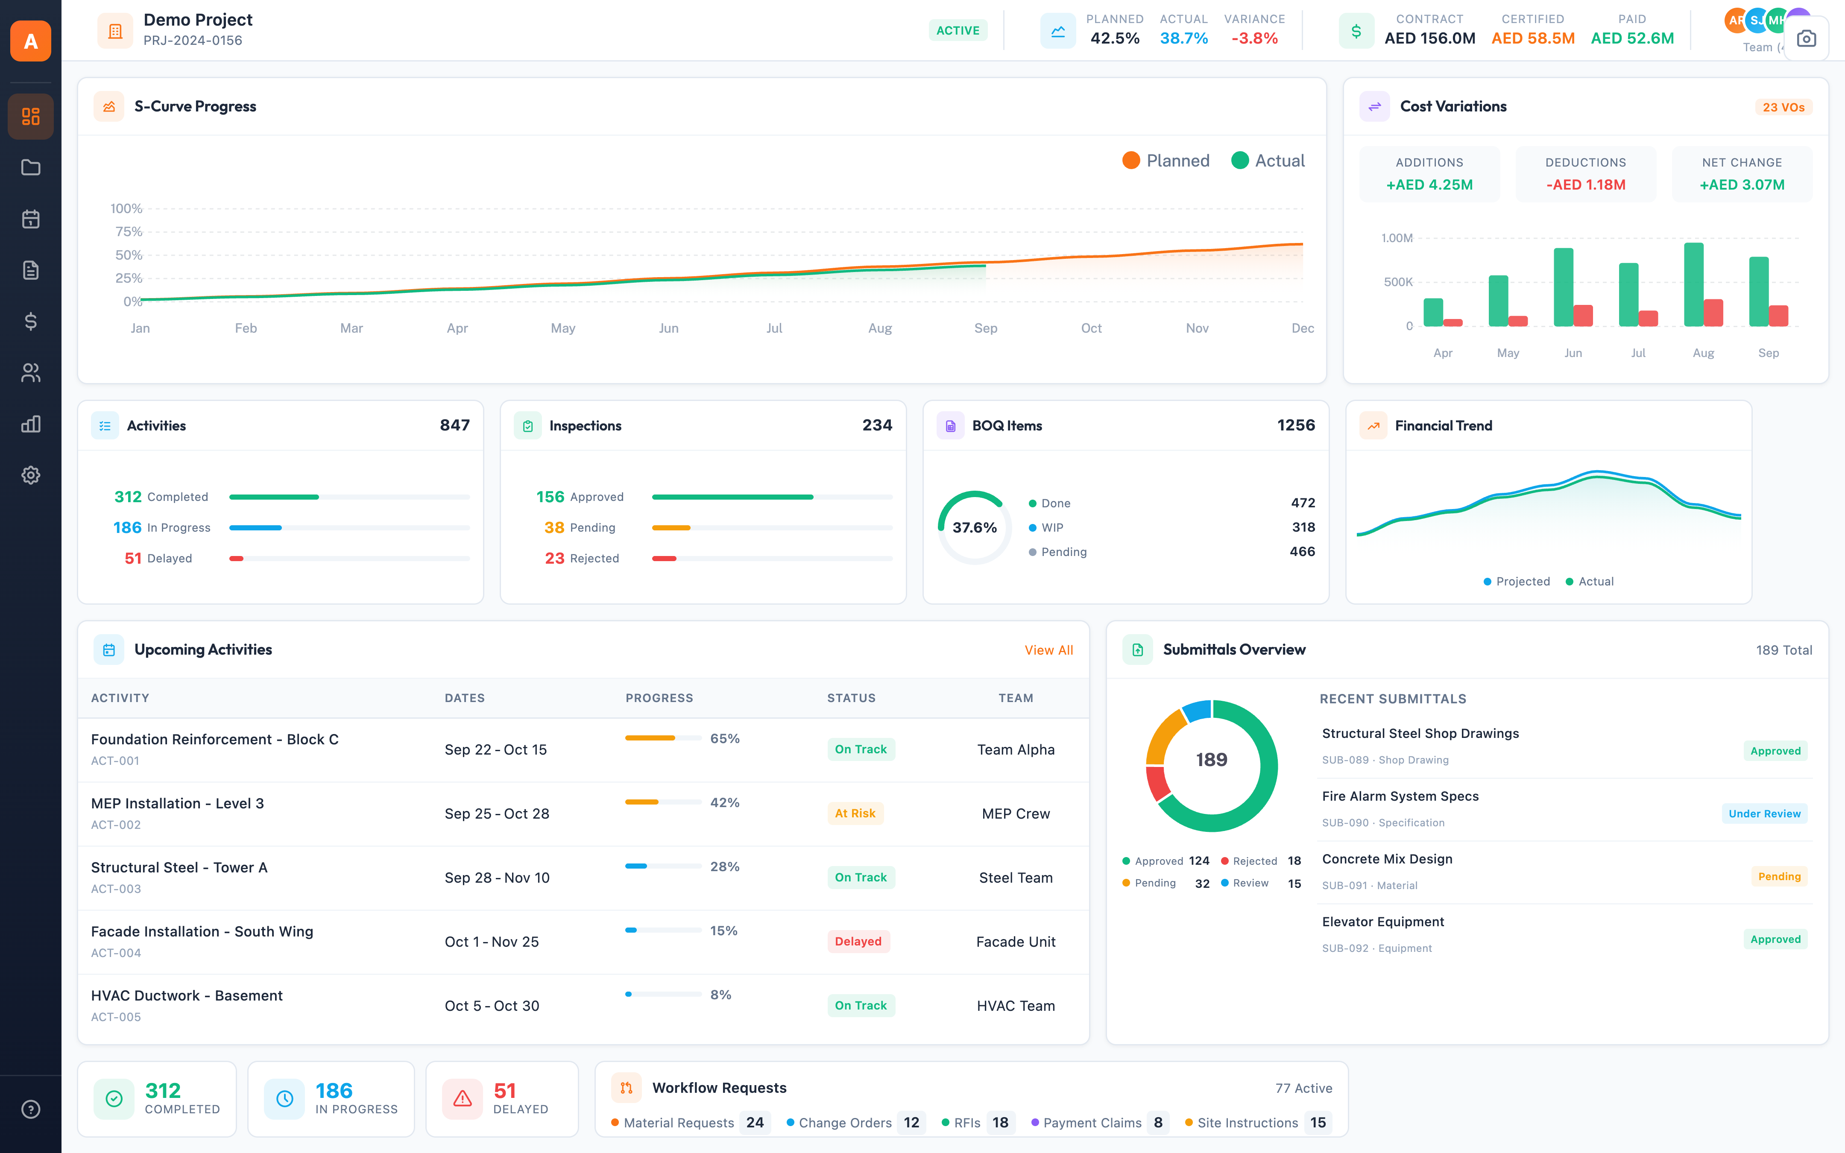
Task: Open View All upcoming activities
Action: pyautogui.click(x=1048, y=650)
